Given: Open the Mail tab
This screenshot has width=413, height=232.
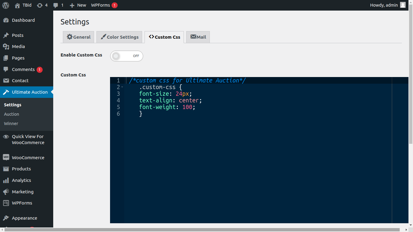Looking at the screenshot, I should coord(198,37).
